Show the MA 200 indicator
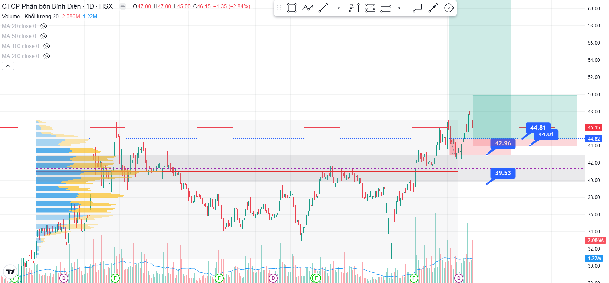The width and height of the screenshot is (609, 283). [x=47, y=56]
